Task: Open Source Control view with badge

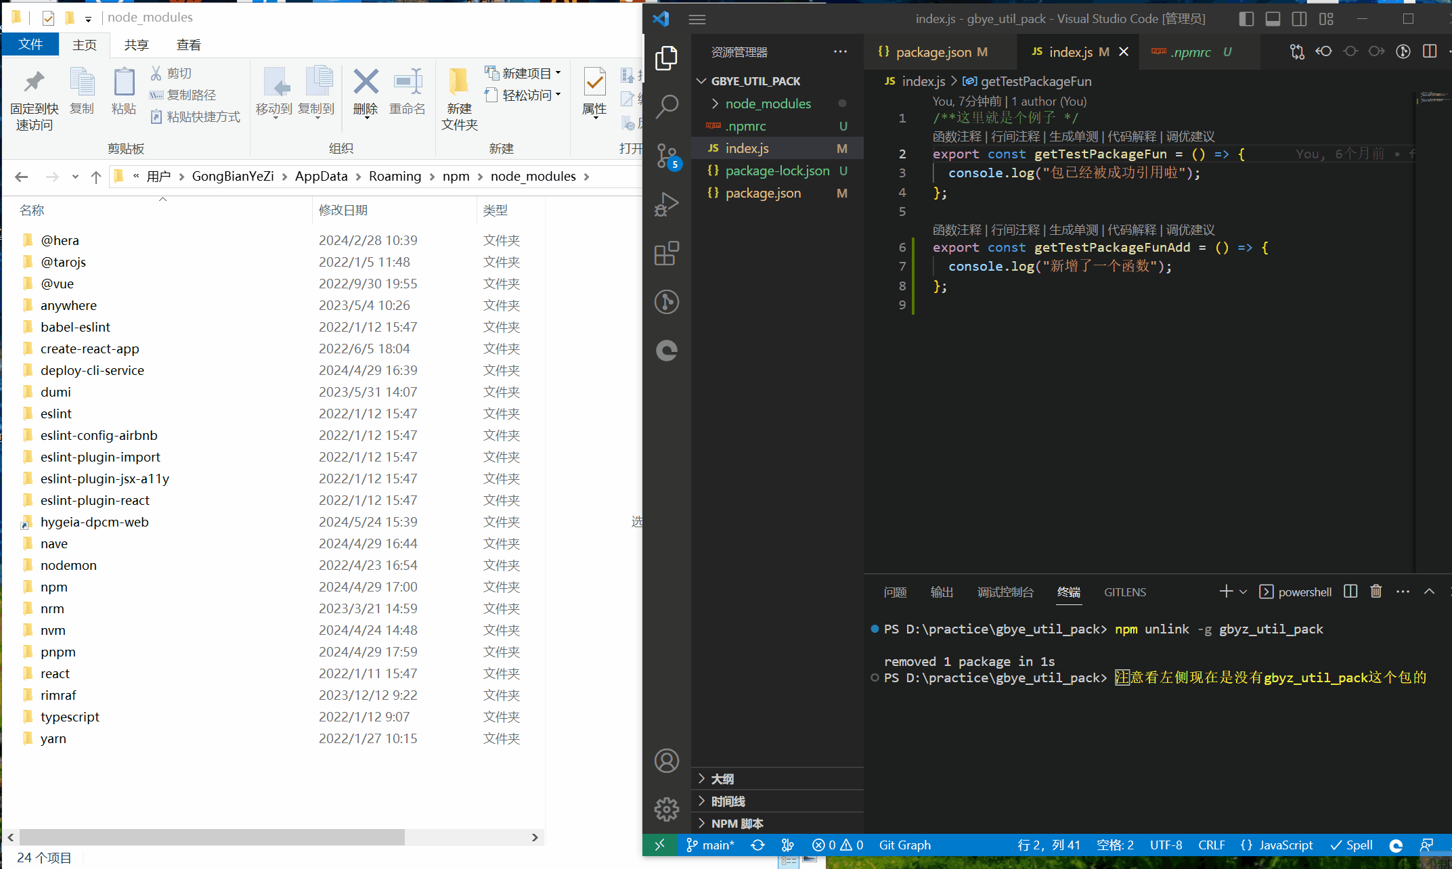Action: (667, 156)
